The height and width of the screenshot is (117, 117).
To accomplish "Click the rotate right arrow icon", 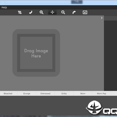I will click(74, 12).
